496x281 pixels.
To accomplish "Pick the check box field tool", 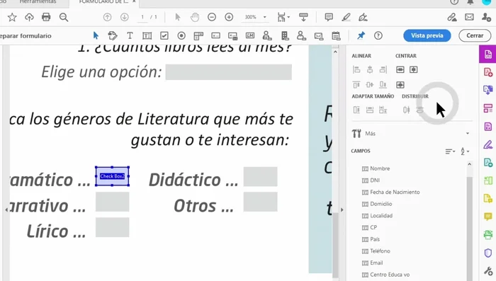I will pos(164,35).
